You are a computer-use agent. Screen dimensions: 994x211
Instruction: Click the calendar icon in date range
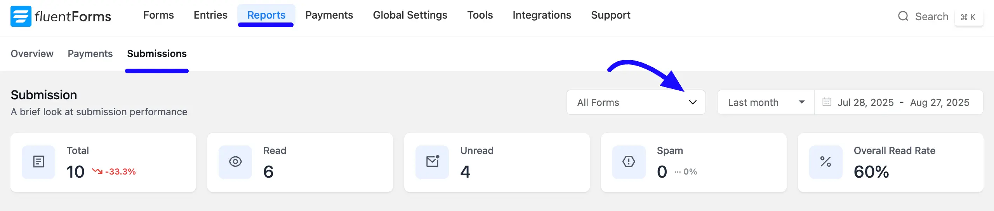click(827, 102)
